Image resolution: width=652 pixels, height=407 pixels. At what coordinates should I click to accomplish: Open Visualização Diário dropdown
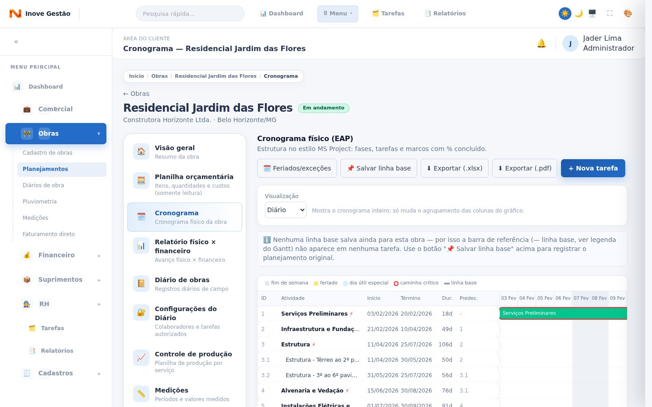[286, 210]
